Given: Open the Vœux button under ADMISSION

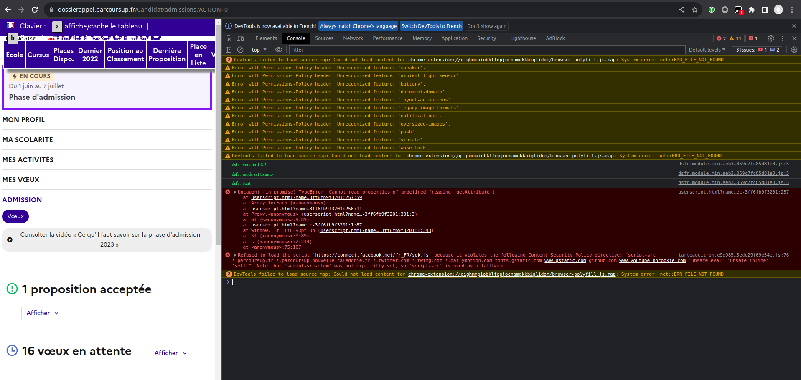Looking at the screenshot, I should [15, 216].
